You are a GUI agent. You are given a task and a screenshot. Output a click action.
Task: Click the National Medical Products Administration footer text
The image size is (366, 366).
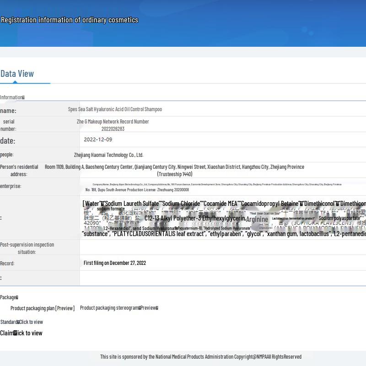click(x=200, y=357)
